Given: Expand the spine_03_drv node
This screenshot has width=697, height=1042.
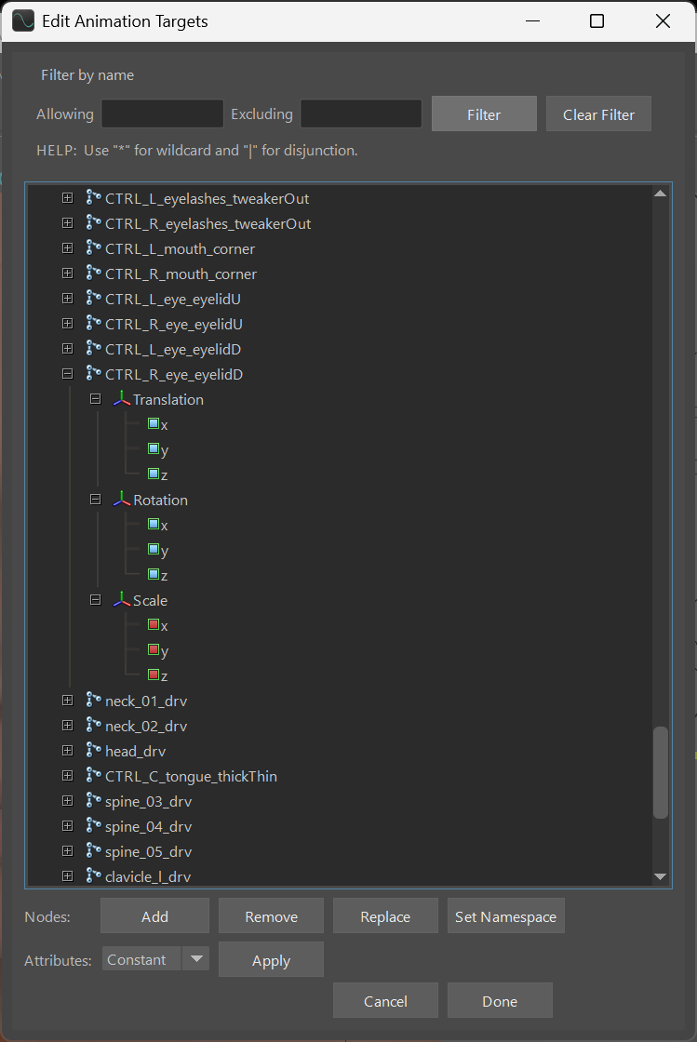Looking at the screenshot, I should [x=67, y=801].
